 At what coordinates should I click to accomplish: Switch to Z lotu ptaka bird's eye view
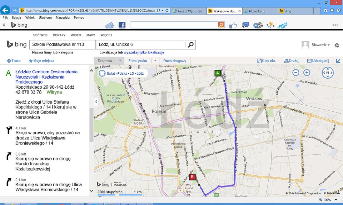[x=138, y=61]
